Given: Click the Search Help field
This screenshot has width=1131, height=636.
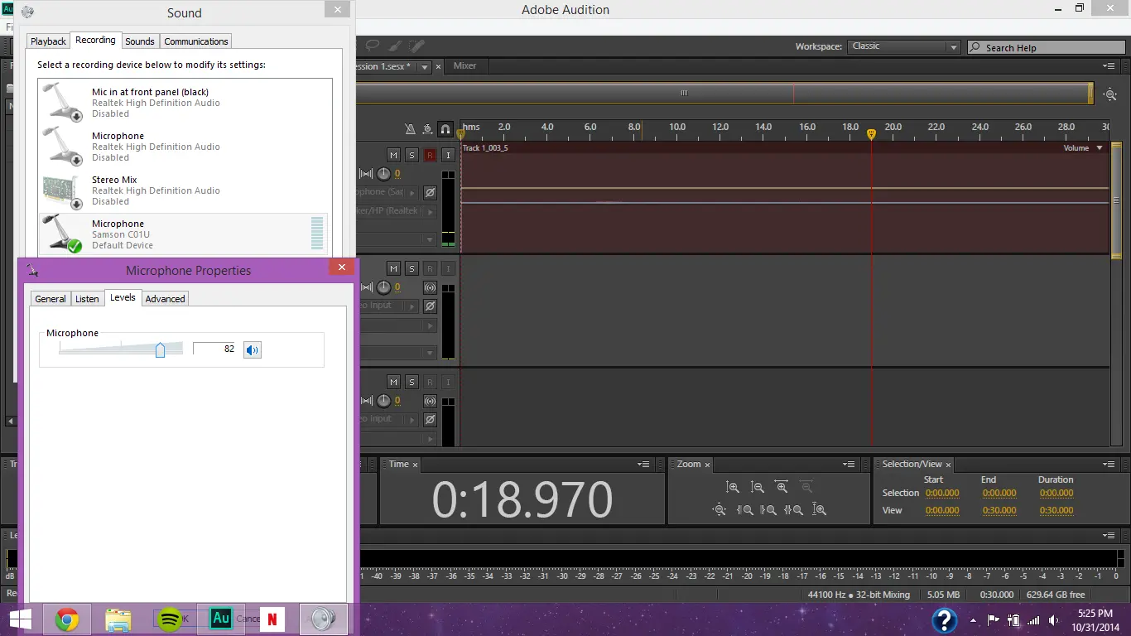Looking at the screenshot, I should (x=1047, y=47).
